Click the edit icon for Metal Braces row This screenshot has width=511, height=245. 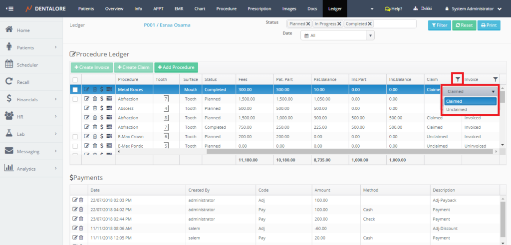(x=87, y=90)
